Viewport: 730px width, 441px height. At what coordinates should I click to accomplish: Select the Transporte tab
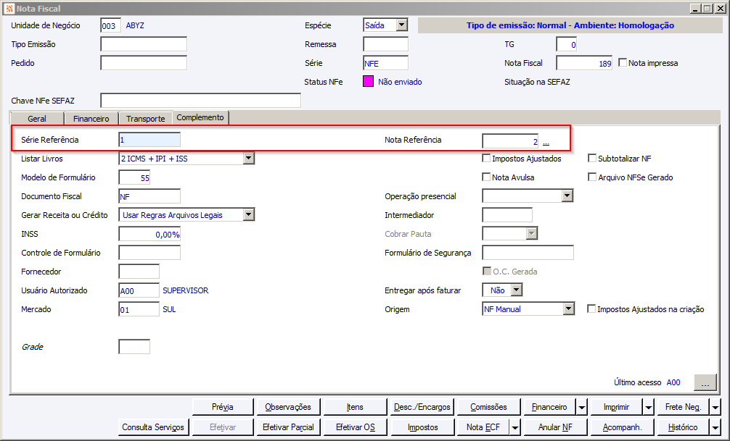[146, 119]
